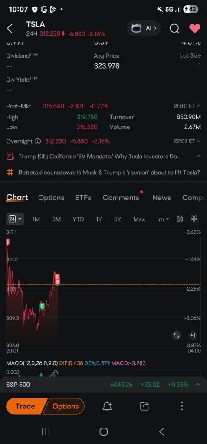Open the 24 timeframe dropdown
Image resolution: width=207 pixels, height=444 pixels.
coord(15,219)
